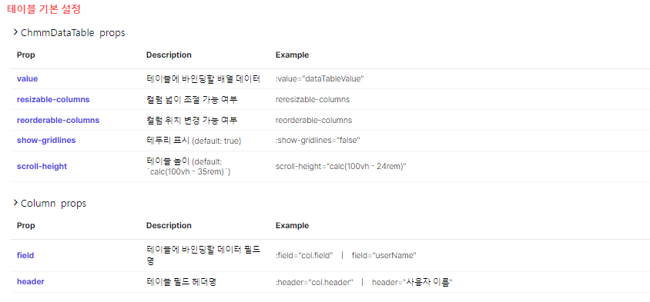Click the 테이블 기본 설정 heading
Viewport: 650px width, 302px height.
click(44, 9)
